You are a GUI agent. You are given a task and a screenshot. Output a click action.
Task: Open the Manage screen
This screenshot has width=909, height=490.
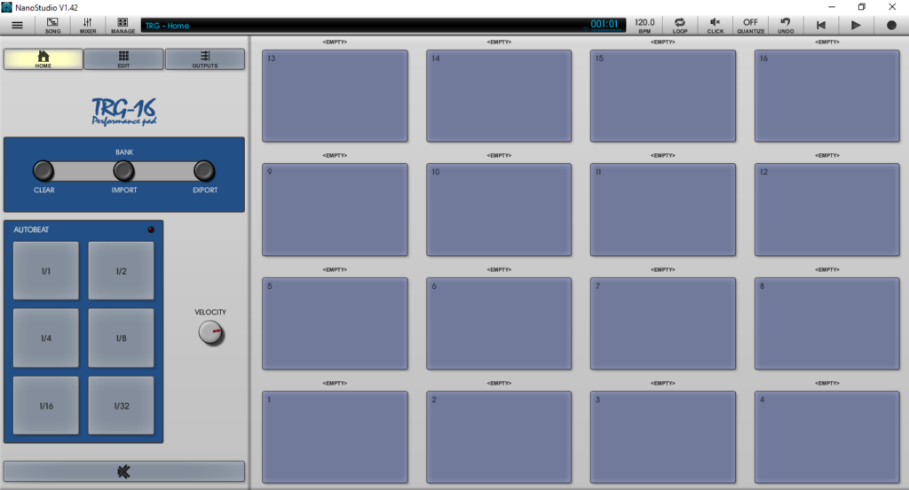tap(123, 25)
